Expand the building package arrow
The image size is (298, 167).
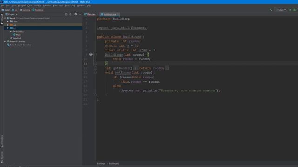coord(11,32)
